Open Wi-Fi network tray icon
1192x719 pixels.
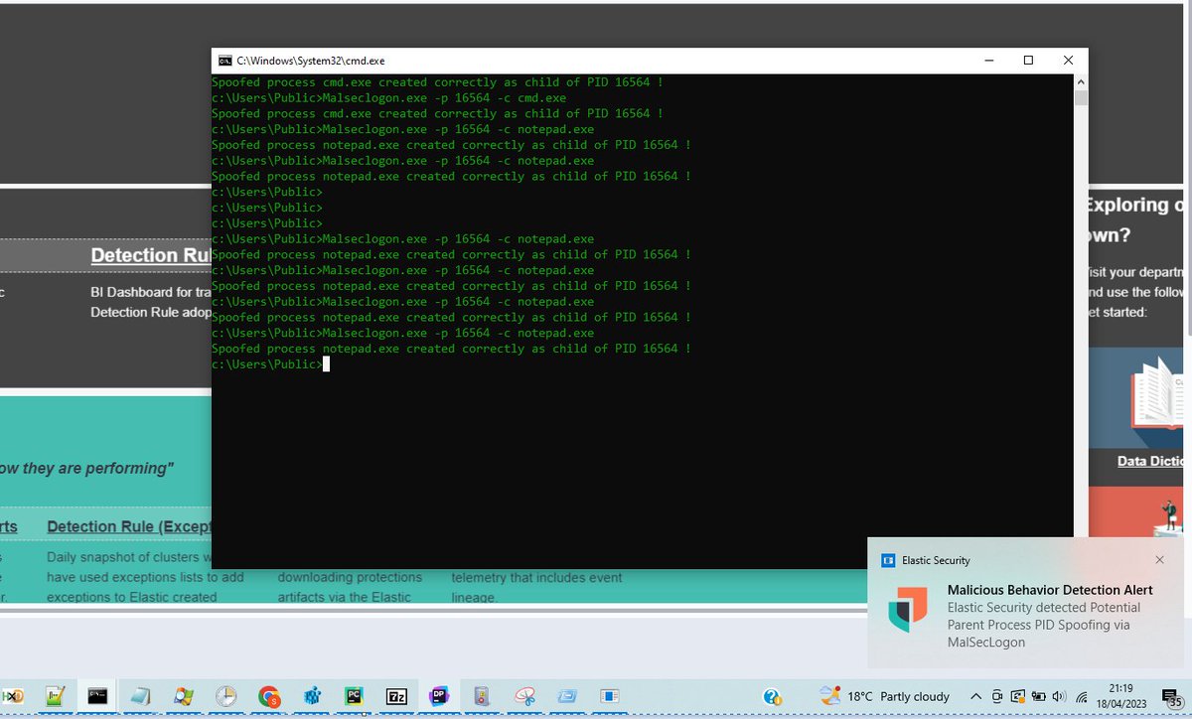pos(1082,696)
